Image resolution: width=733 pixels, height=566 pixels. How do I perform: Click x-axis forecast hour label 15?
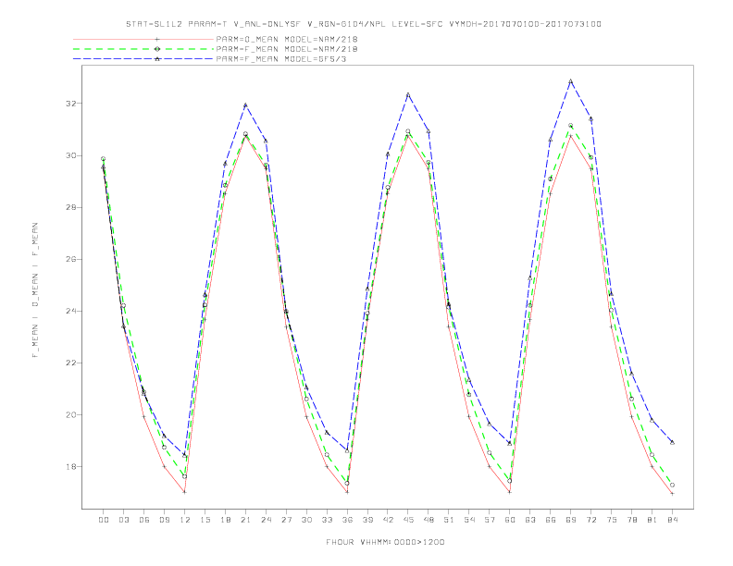[205, 520]
